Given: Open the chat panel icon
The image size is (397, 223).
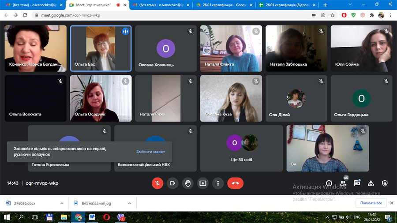Looking at the screenshot, I should tap(357, 183).
